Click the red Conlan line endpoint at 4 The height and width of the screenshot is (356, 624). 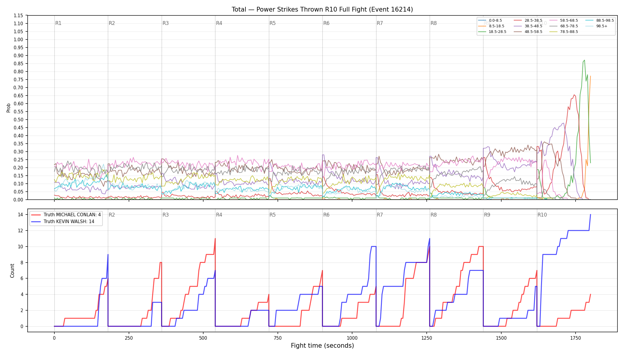coord(590,294)
